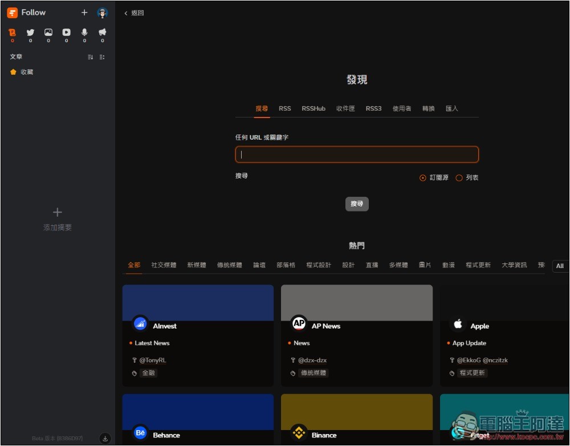Select the 搜尋 discovery tab
The width and height of the screenshot is (570, 446).
pyautogui.click(x=262, y=108)
